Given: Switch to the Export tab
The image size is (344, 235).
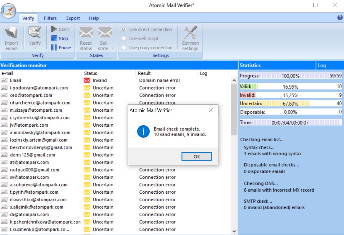Looking at the screenshot, I should 73,18.
